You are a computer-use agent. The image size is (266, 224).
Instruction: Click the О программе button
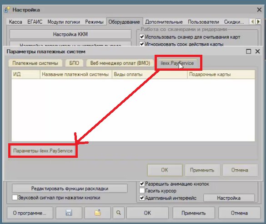coord(30,213)
